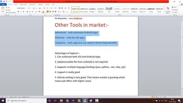
Task: Switch to the References tab
Action: (x=32, y=4)
